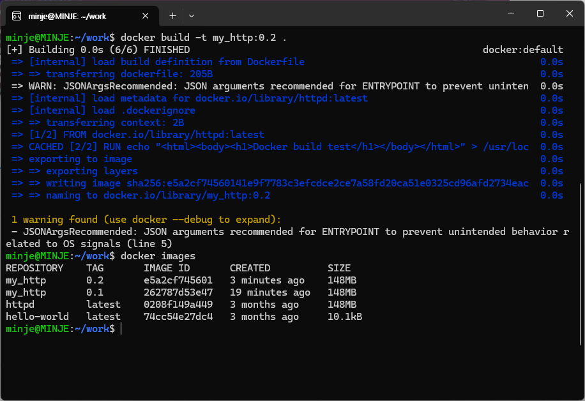Click naming to docker.io/library/my_http:0.2 line
This screenshot has height=401, width=585.
pos(141,195)
